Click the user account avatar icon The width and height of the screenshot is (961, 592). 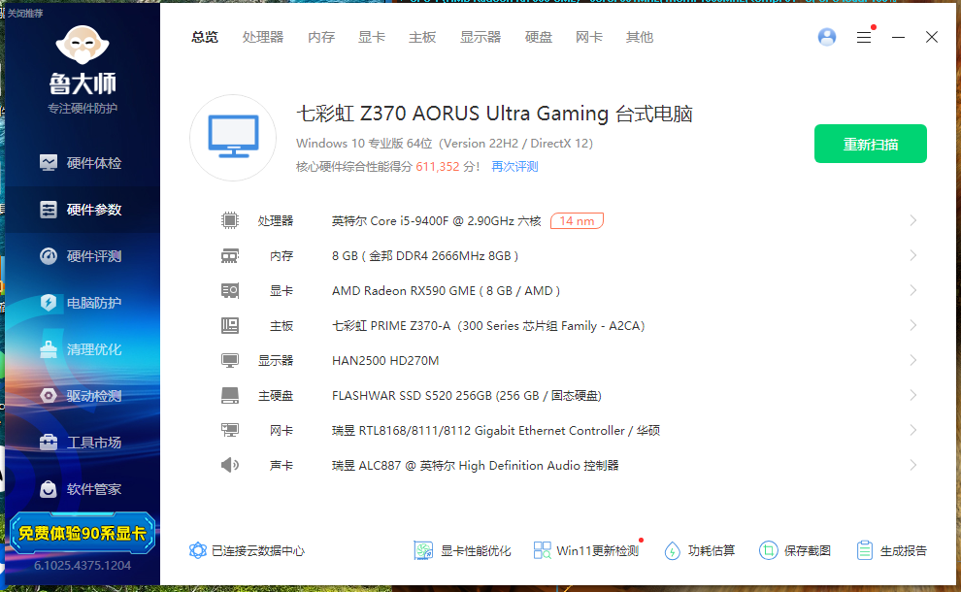[827, 37]
